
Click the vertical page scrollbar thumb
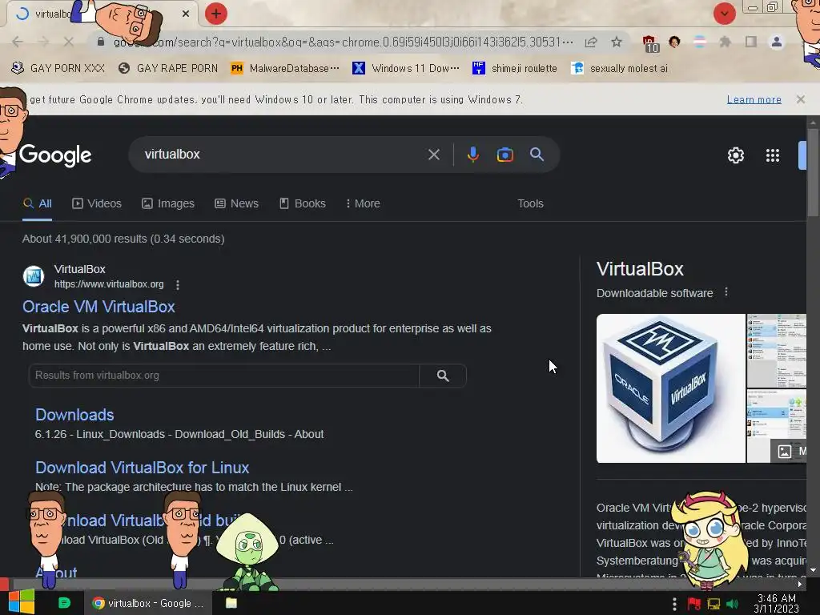[x=812, y=171]
